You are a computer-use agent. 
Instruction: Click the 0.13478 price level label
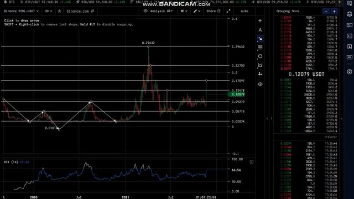[238, 90]
